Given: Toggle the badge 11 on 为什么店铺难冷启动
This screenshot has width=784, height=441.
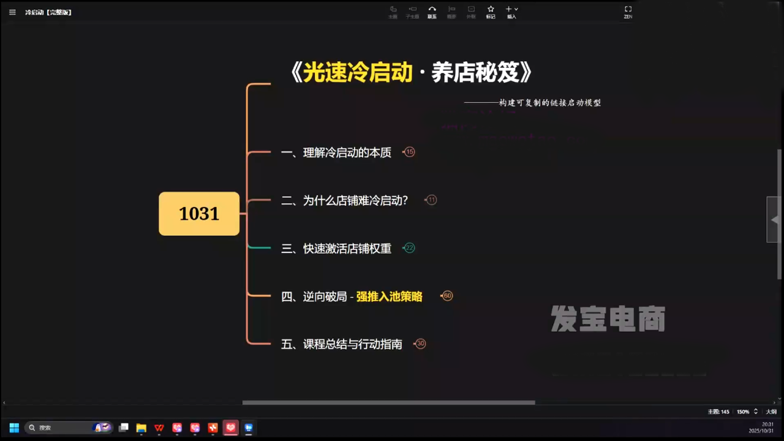Looking at the screenshot, I should click(x=431, y=200).
